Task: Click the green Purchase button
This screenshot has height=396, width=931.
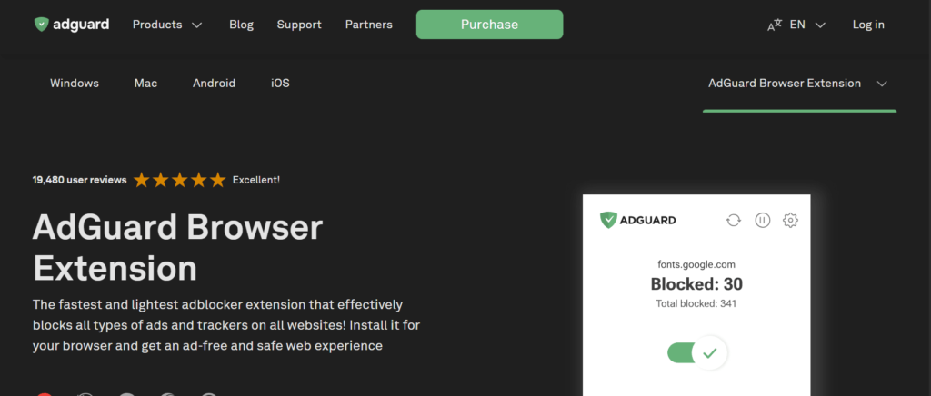Action: pos(489,25)
